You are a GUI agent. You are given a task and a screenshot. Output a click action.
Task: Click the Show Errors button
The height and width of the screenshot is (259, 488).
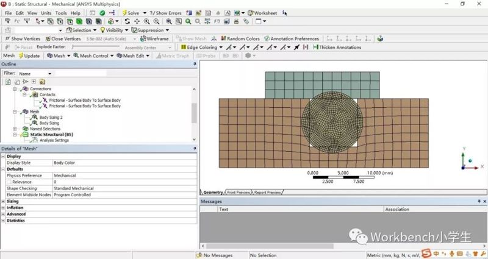[x=165, y=13]
